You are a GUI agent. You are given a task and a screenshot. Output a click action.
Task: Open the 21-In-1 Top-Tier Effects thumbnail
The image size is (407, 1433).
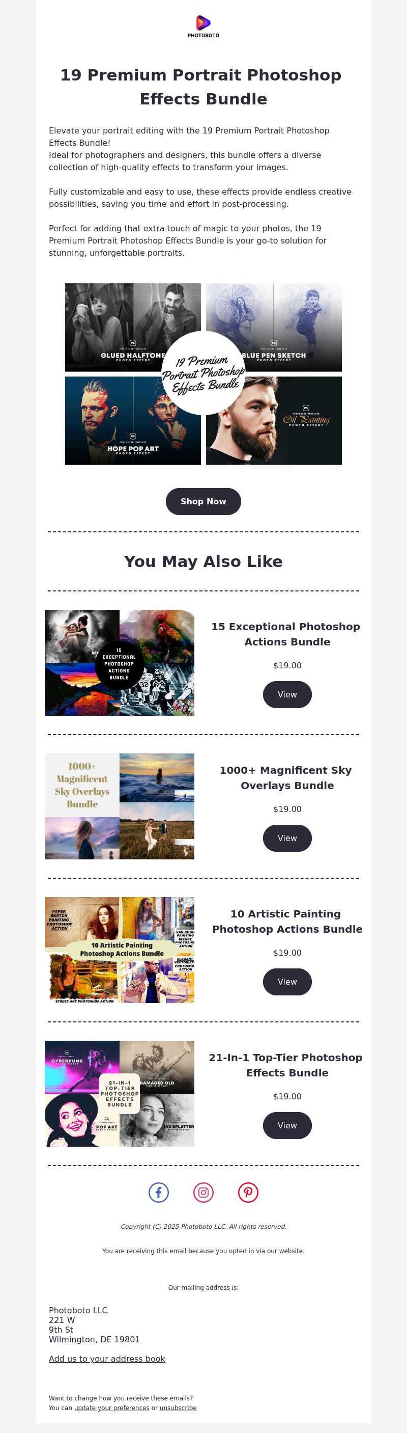point(120,1093)
